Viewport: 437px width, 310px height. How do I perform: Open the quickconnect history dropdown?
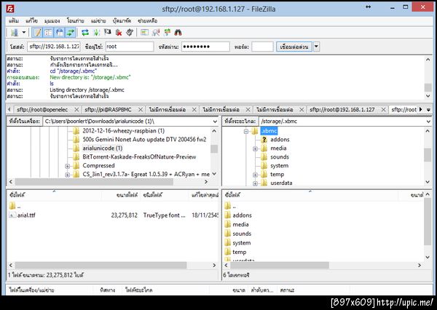316,47
